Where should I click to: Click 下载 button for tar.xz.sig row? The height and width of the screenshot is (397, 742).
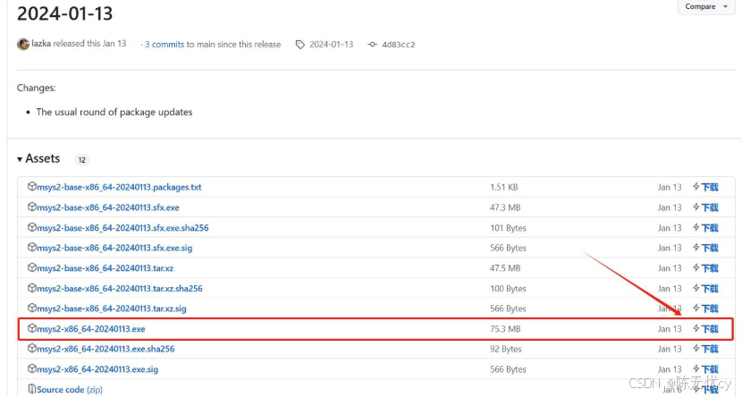click(x=705, y=308)
